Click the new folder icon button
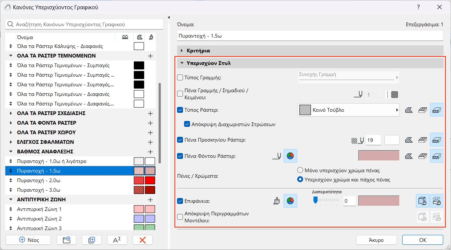Image resolution: width=451 pixels, height=250 pixels. (67, 240)
